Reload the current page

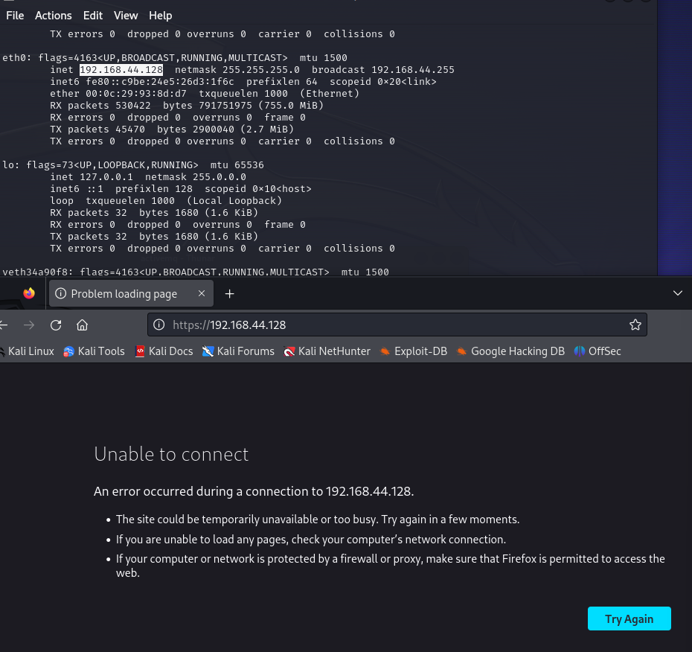click(55, 325)
